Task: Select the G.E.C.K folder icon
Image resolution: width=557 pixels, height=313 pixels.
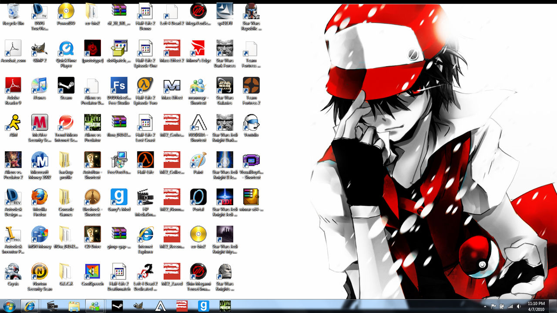Action: tap(66, 274)
